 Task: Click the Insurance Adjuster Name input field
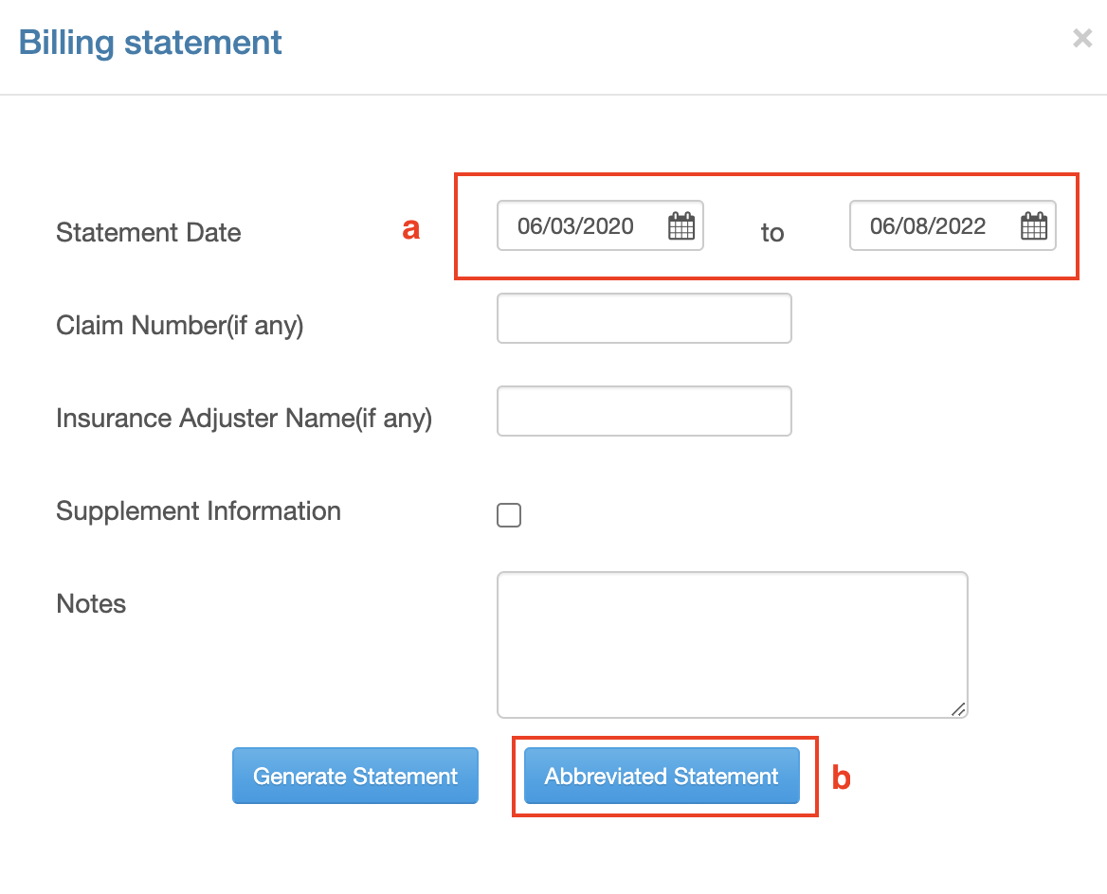644,411
